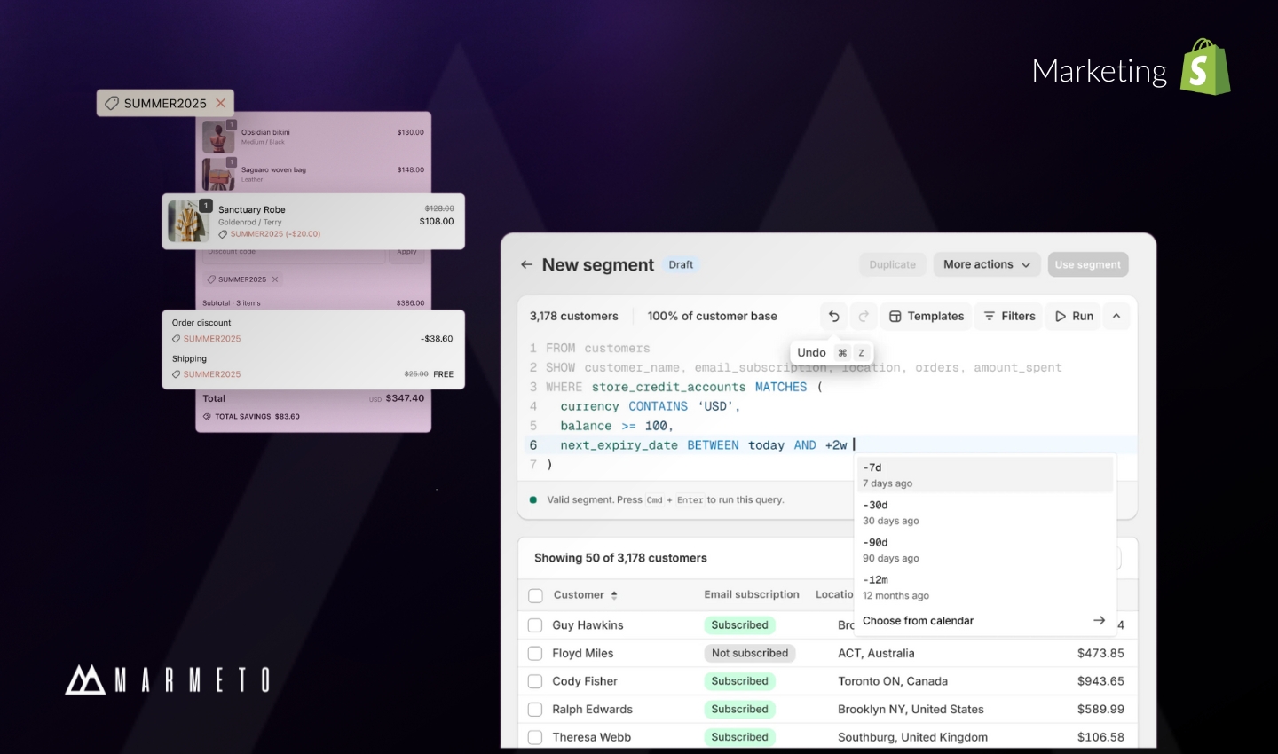Check the box for Theresa Webb
Screen dimensions: 1278x754
(535, 737)
